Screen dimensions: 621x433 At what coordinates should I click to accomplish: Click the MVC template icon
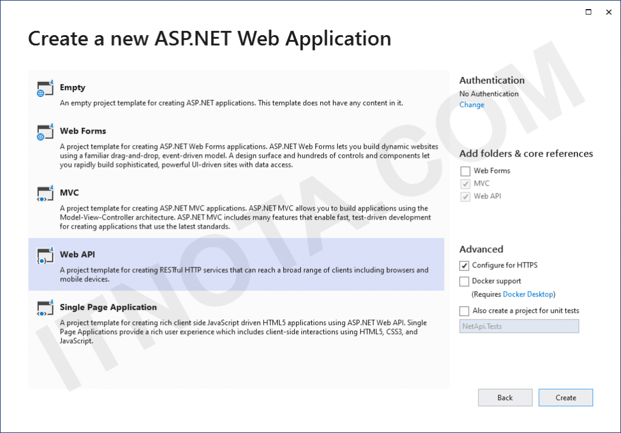45,193
